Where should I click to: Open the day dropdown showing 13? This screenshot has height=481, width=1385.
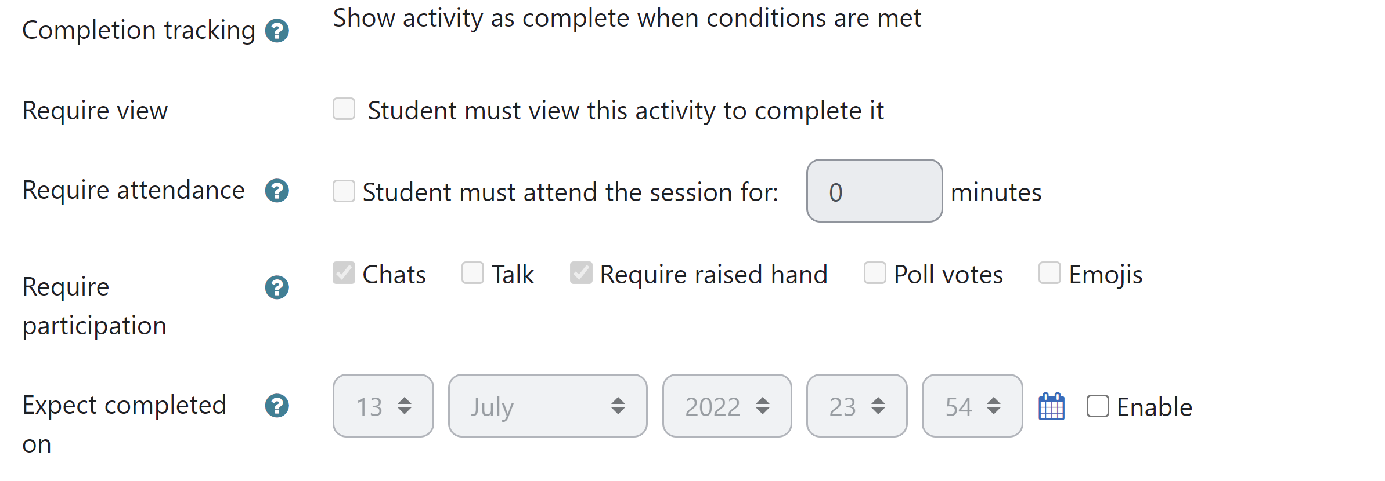point(383,406)
